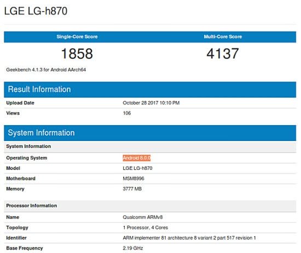The height and width of the screenshot is (253, 301).
Task: Click the single-core score value 1858
Action: (x=77, y=54)
